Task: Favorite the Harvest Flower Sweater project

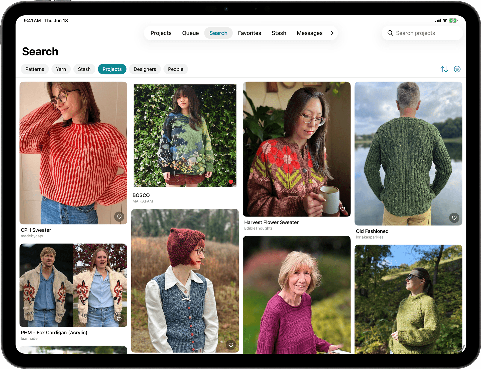Action: tap(342, 209)
